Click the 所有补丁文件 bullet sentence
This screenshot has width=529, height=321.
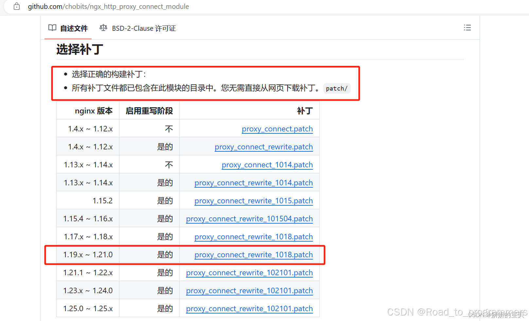(x=196, y=88)
